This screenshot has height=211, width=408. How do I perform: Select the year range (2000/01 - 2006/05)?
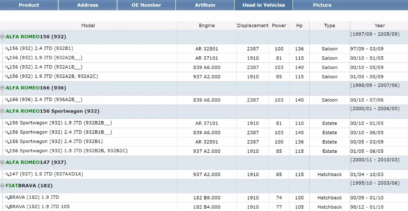point(375,109)
